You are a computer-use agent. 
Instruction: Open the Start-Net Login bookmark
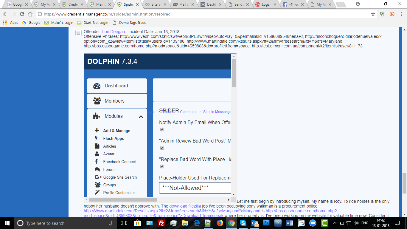93,23
